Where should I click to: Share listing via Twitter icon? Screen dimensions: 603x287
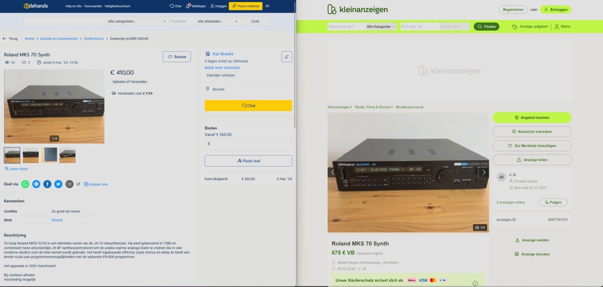point(58,184)
